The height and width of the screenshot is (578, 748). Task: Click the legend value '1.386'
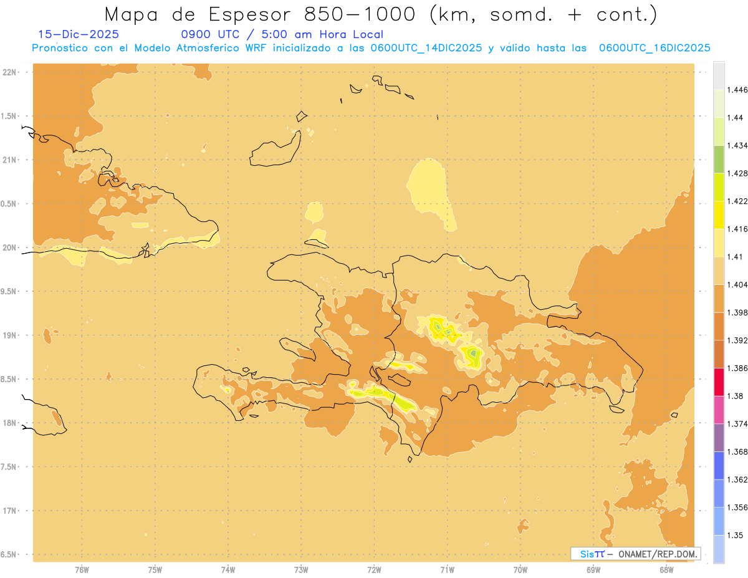tap(739, 368)
